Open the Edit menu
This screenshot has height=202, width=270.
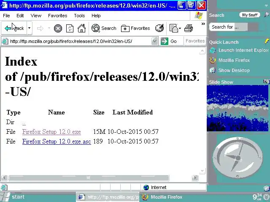tap(20, 16)
